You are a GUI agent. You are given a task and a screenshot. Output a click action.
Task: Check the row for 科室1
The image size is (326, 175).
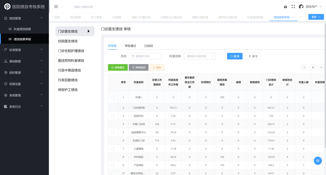tap(113, 97)
